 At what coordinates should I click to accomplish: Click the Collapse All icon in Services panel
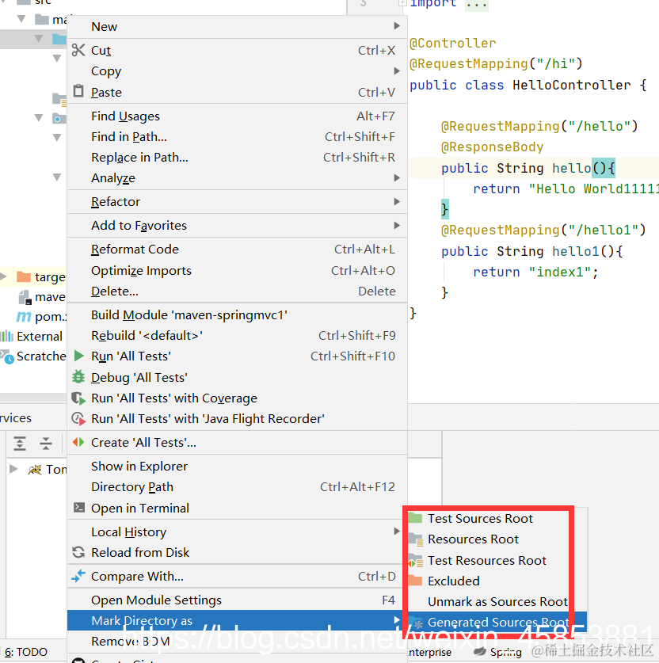point(46,443)
